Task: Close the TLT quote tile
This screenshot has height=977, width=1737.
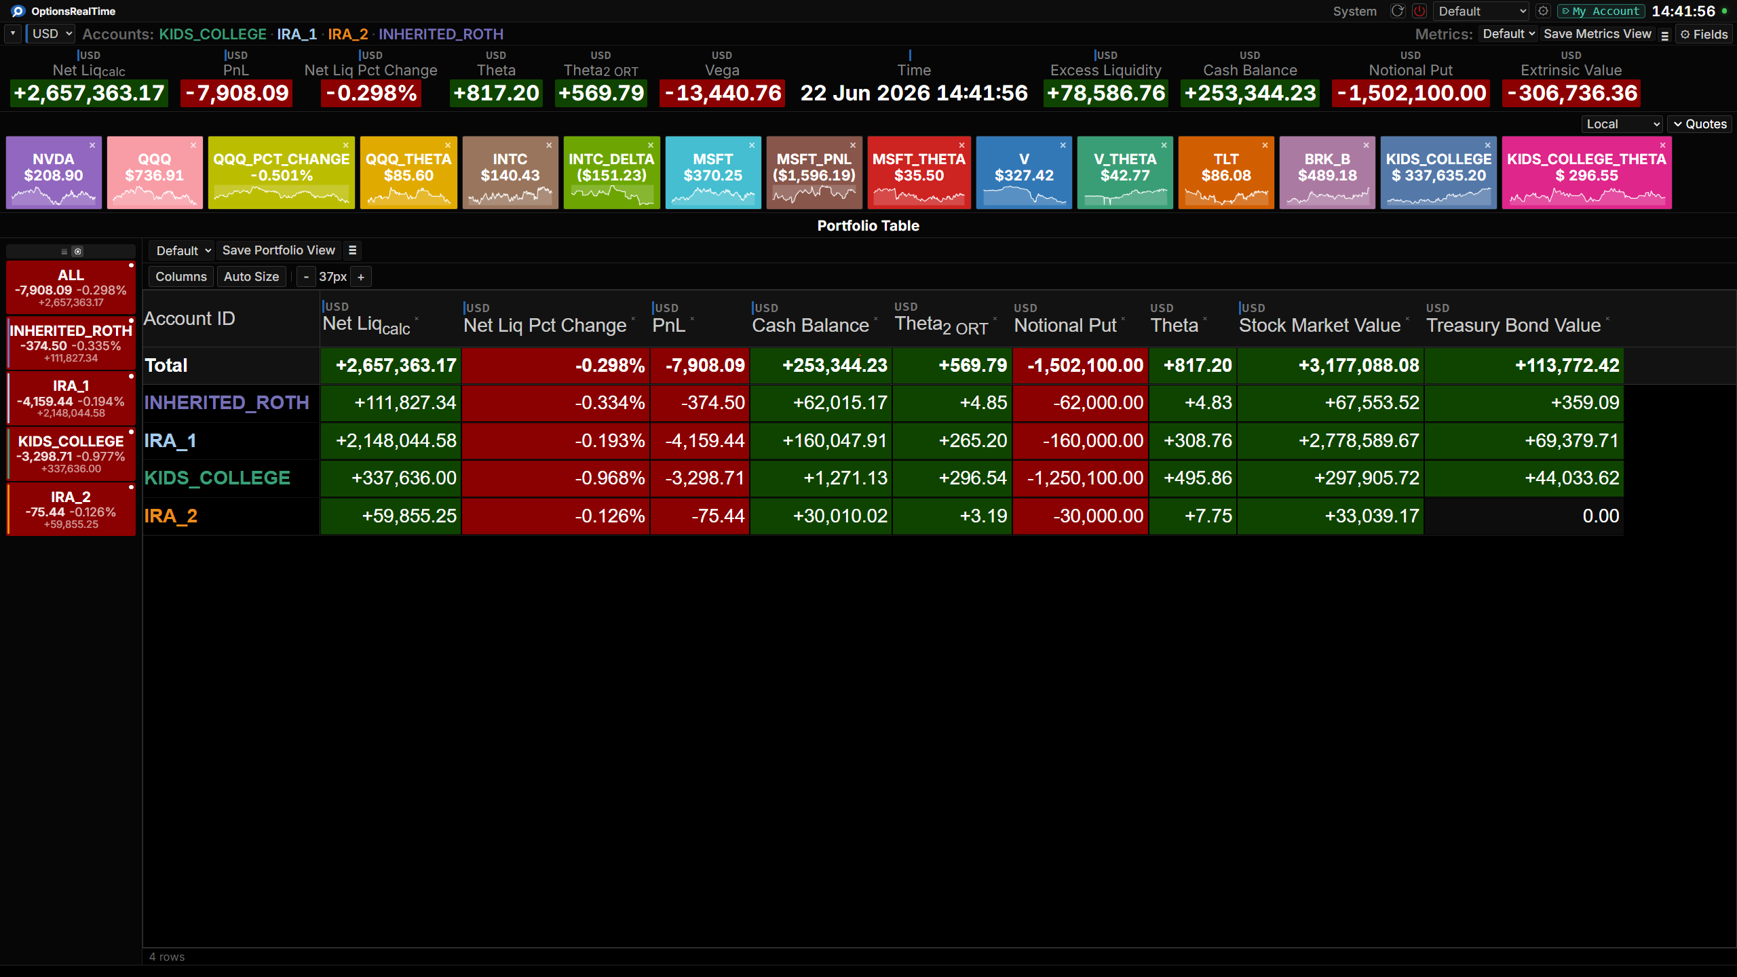Action: click(1265, 145)
